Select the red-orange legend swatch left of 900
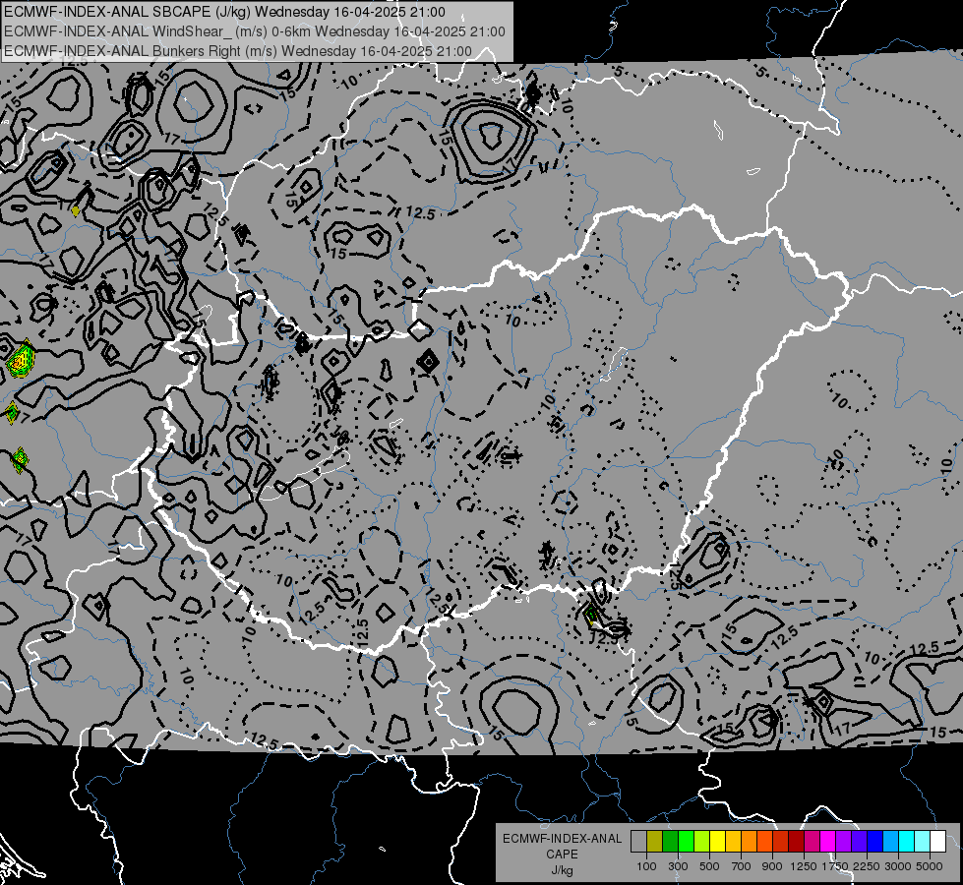The width and height of the screenshot is (963, 885). click(764, 842)
